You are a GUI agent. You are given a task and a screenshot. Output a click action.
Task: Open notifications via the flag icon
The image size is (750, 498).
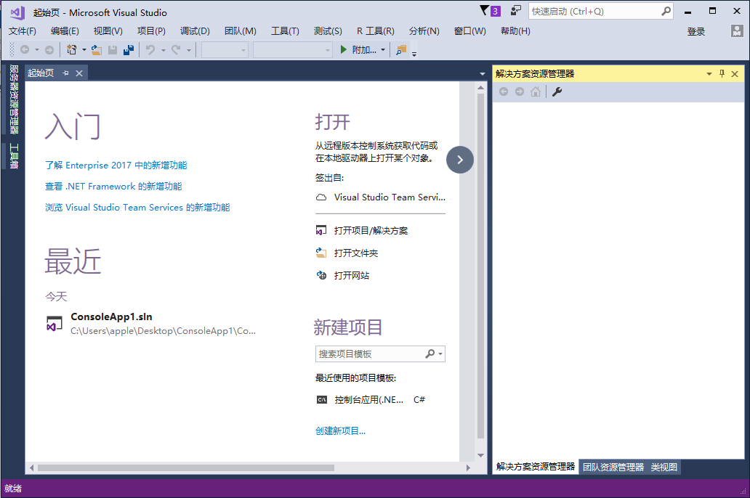pos(484,11)
